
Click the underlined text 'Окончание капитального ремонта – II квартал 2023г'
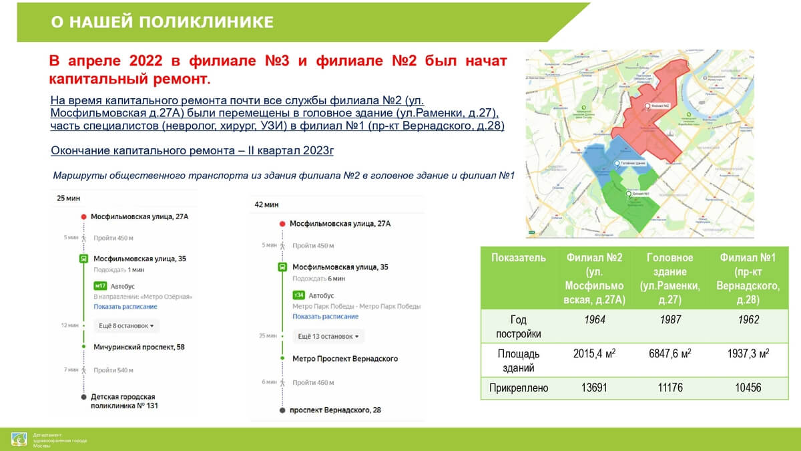point(192,150)
